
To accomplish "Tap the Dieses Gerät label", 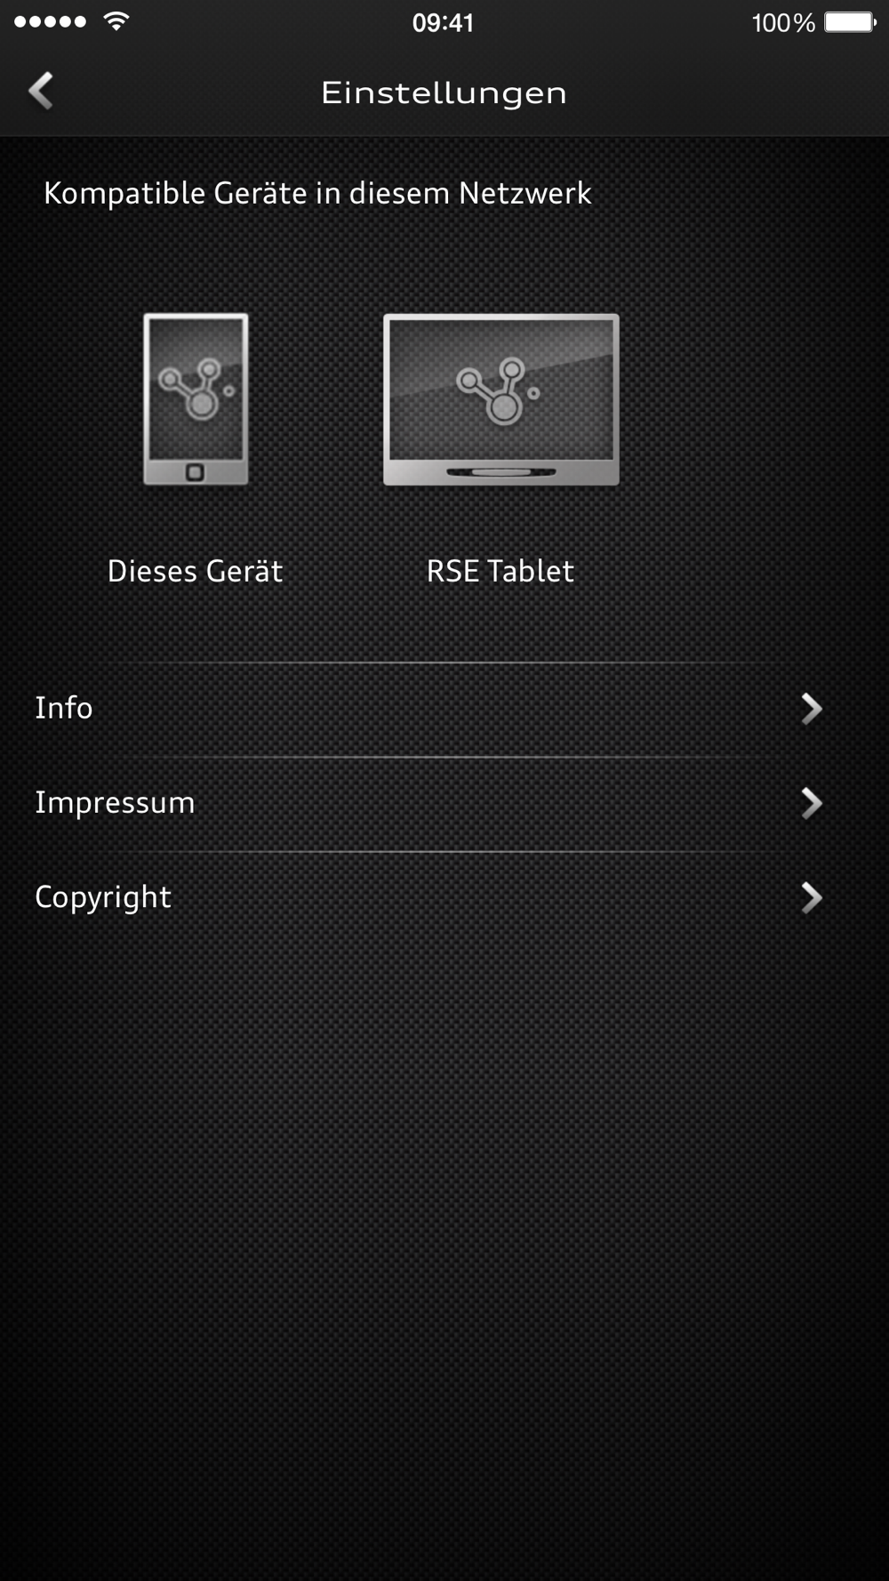I will (195, 571).
